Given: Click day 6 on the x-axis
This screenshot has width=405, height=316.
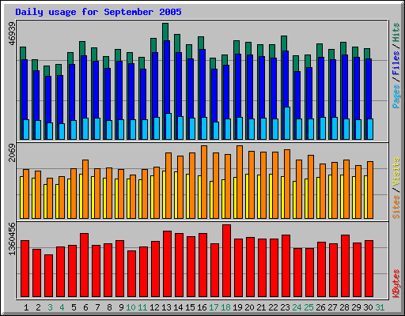Looking at the screenshot, I should (x=85, y=307).
